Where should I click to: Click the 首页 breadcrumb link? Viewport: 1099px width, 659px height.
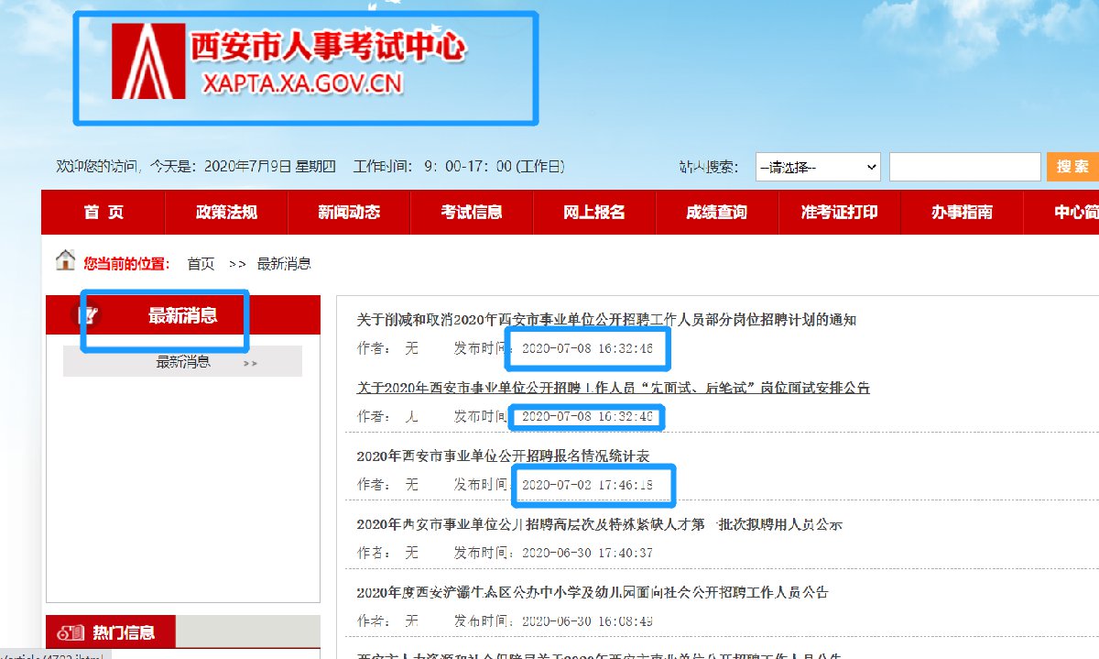[201, 264]
